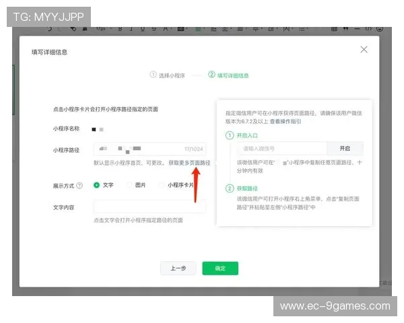This screenshot has height=323, width=404.
Task: Focus the 小程序路径 input field
Action: [x=149, y=149]
